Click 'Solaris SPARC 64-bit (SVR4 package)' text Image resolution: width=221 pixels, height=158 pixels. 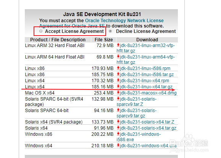(54, 102)
